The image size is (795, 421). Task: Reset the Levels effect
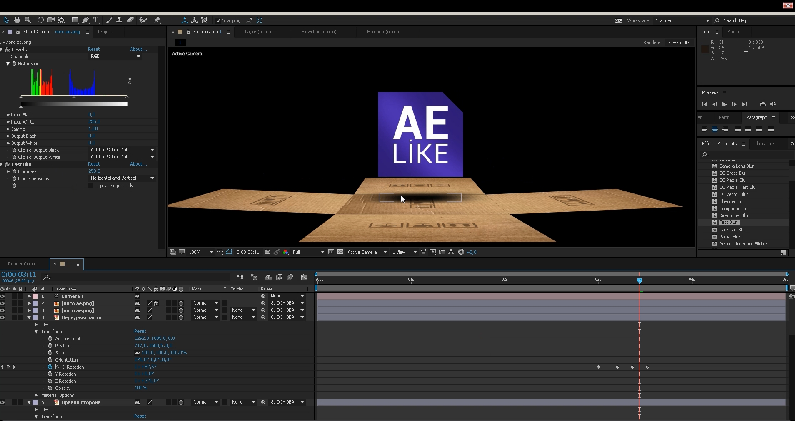click(x=94, y=49)
